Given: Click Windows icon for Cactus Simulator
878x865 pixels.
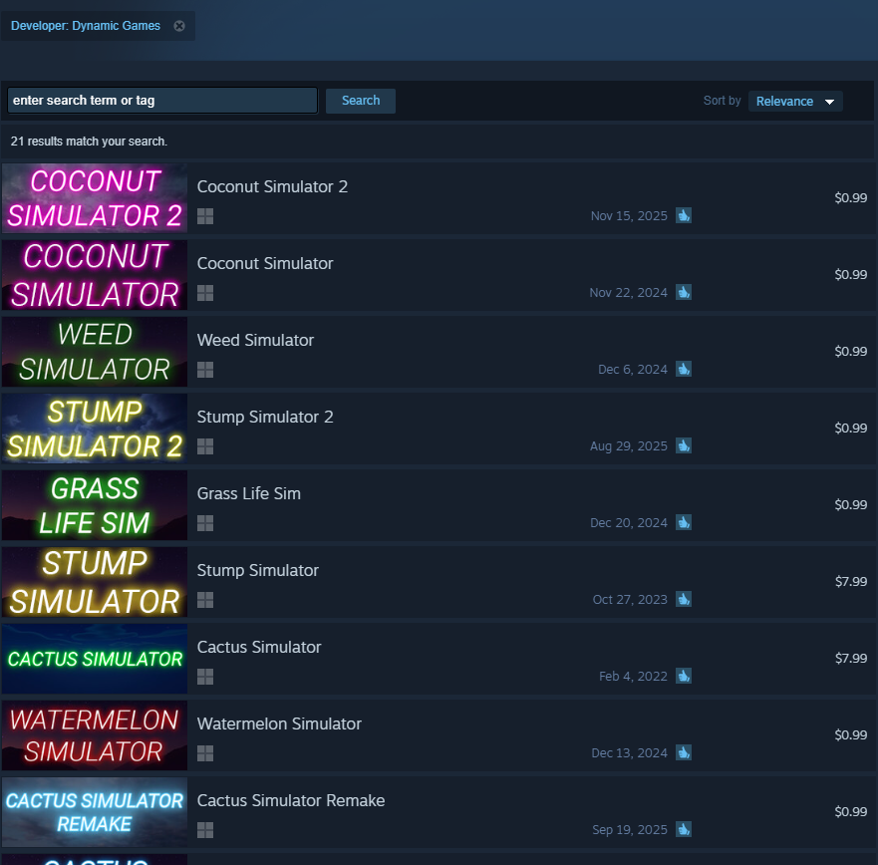Looking at the screenshot, I should coord(205,677).
